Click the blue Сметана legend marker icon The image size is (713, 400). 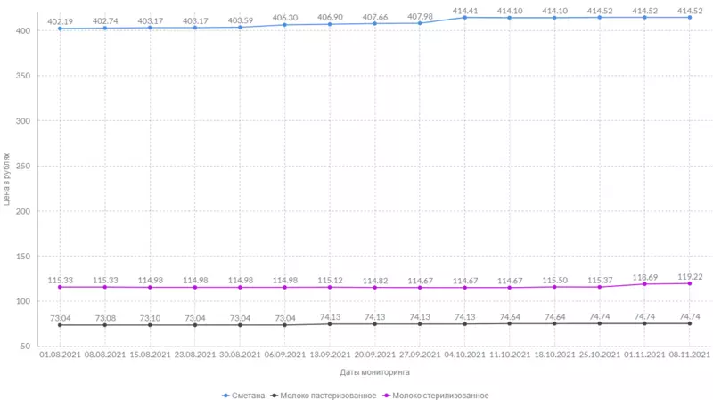(x=226, y=395)
